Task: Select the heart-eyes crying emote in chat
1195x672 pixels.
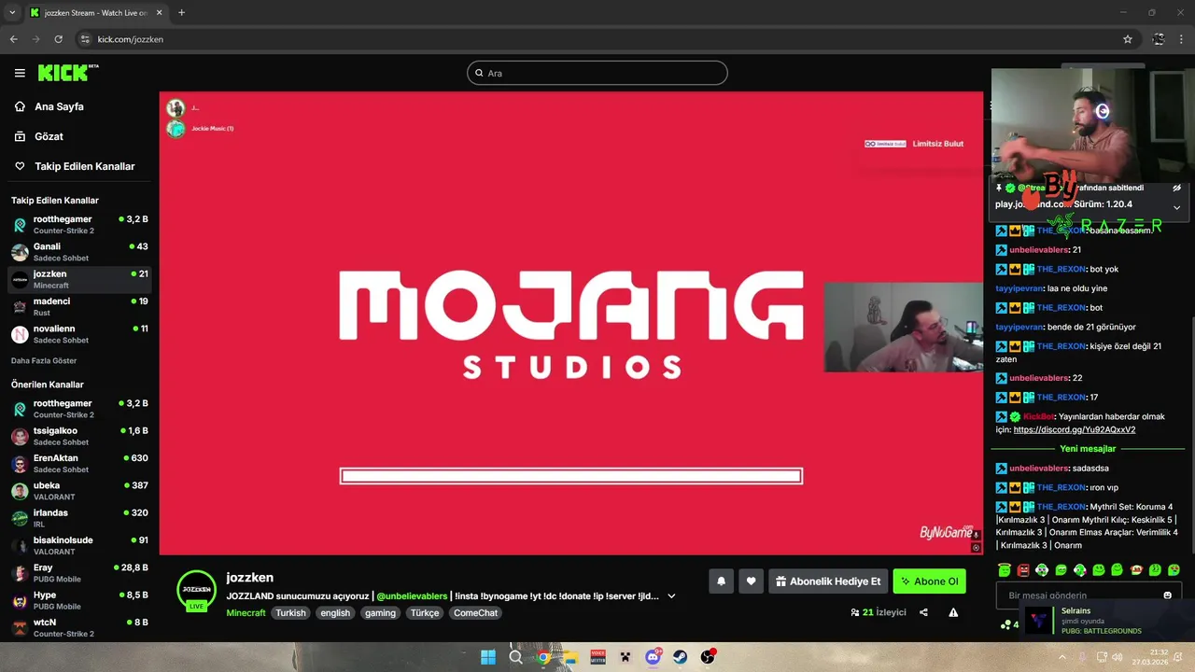Action: point(1174,569)
